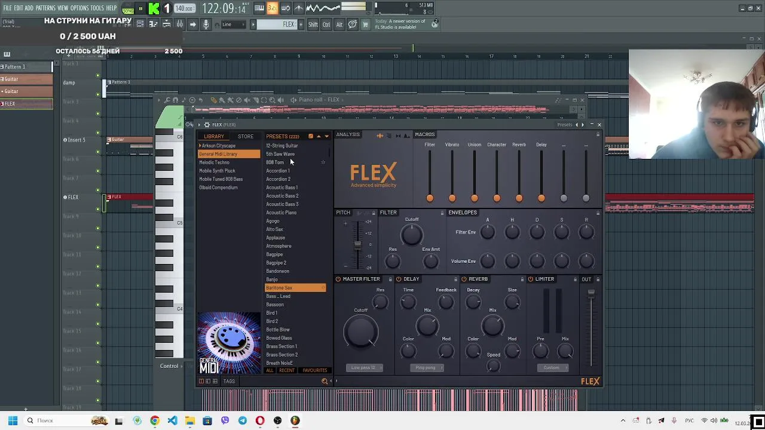Screen dimensions: 765x430
Task: Click the Reverb macro slider handle
Action: click(519, 198)
